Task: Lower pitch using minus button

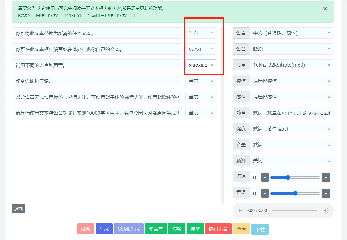Action: click(x=265, y=193)
